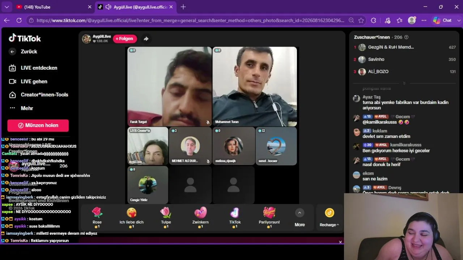Image resolution: width=463 pixels, height=260 pixels.
Task: Send the Rose gift
Action: click(x=97, y=217)
